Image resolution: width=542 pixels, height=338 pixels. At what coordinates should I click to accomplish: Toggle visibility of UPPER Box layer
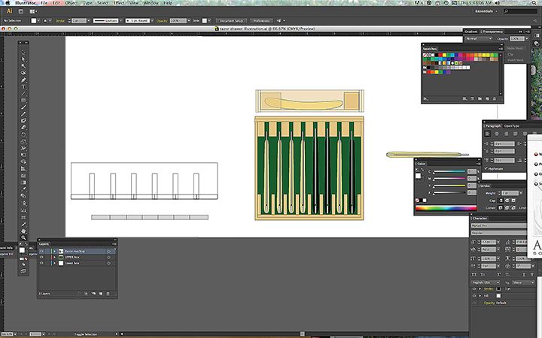tap(42, 257)
